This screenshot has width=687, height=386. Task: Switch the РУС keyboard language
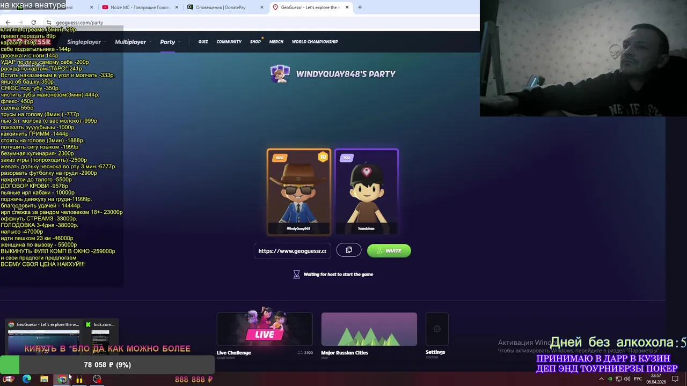coord(638,379)
